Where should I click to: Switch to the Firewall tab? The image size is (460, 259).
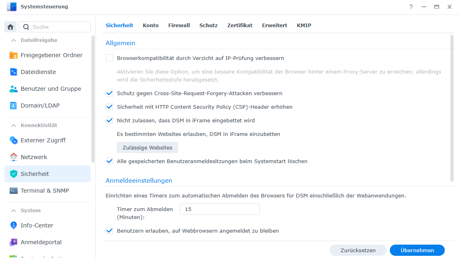(x=179, y=25)
